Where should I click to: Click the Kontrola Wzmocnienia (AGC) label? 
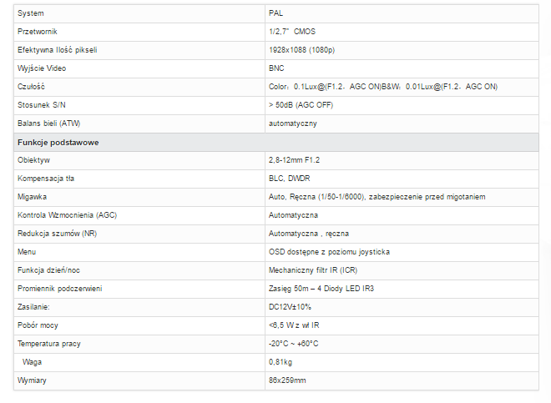pyautogui.click(x=67, y=215)
